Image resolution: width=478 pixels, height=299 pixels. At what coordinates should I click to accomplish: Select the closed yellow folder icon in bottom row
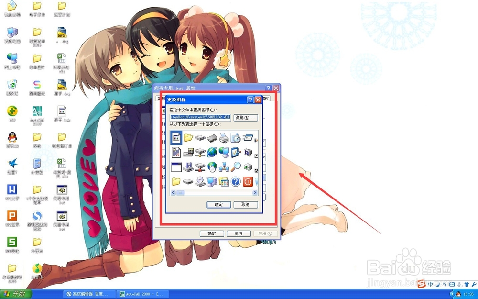176,181
